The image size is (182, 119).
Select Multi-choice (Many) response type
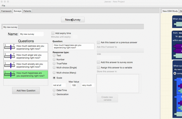pyautogui.click(x=54, y=73)
